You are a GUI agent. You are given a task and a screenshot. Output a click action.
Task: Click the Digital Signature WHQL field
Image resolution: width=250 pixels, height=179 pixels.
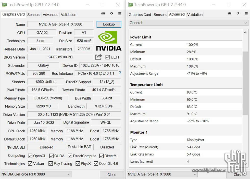click(106, 122)
